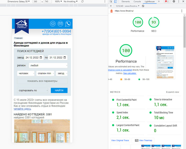Click the НАЙТИ search button
Viewport: 186px width, 149px height.
pos(59,90)
